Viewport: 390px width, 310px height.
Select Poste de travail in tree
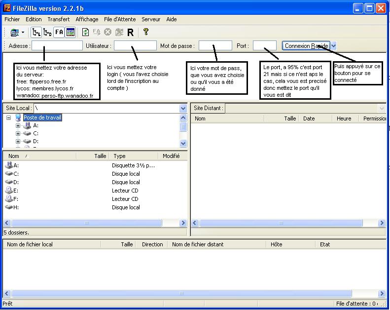coord(42,117)
